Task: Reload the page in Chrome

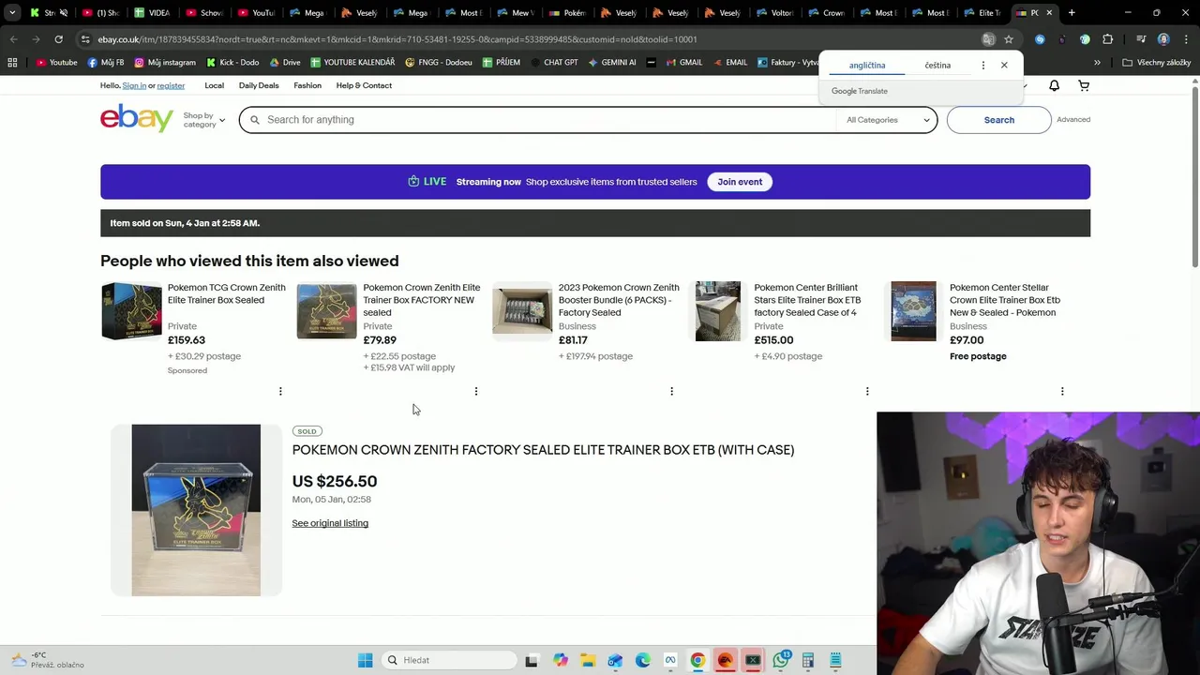Action: click(x=58, y=39)
